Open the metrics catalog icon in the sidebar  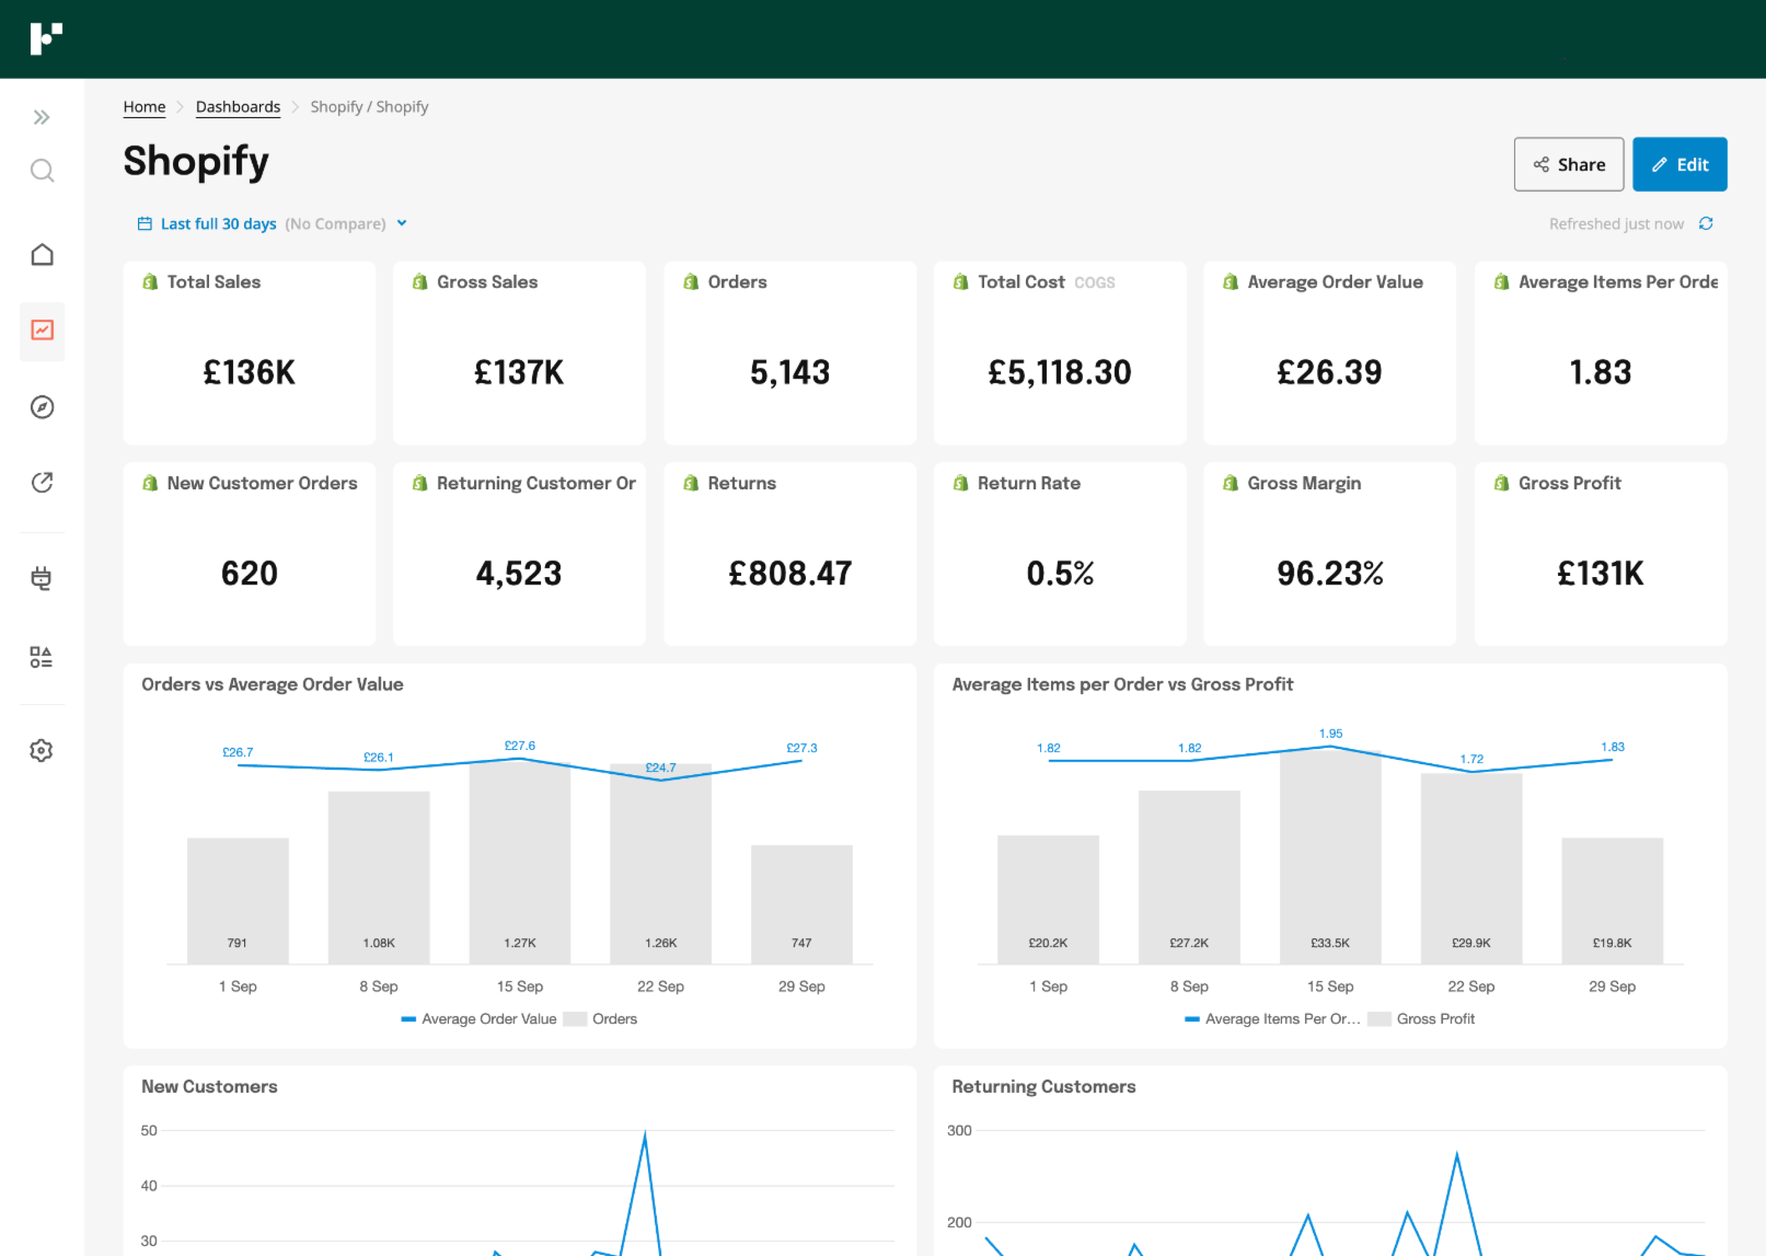[42, 657]
